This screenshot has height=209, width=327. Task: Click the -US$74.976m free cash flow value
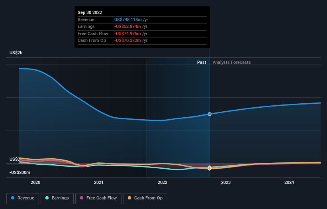click(x=127, y=34)
